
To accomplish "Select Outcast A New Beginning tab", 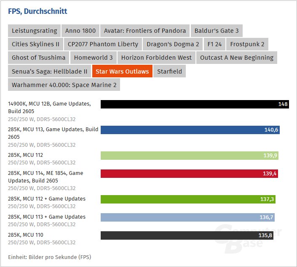I will point(237,58).
